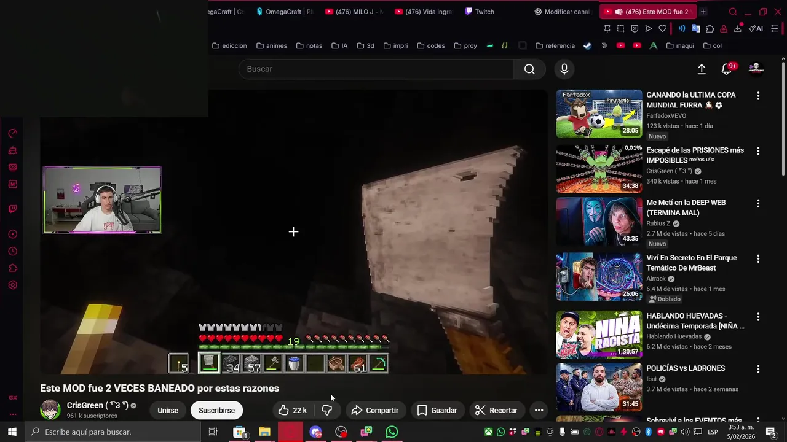Open options menu for Escapé de las PRISIONES video
The height and width of the screenshot is (442, 787).
(x=758, y=151)
